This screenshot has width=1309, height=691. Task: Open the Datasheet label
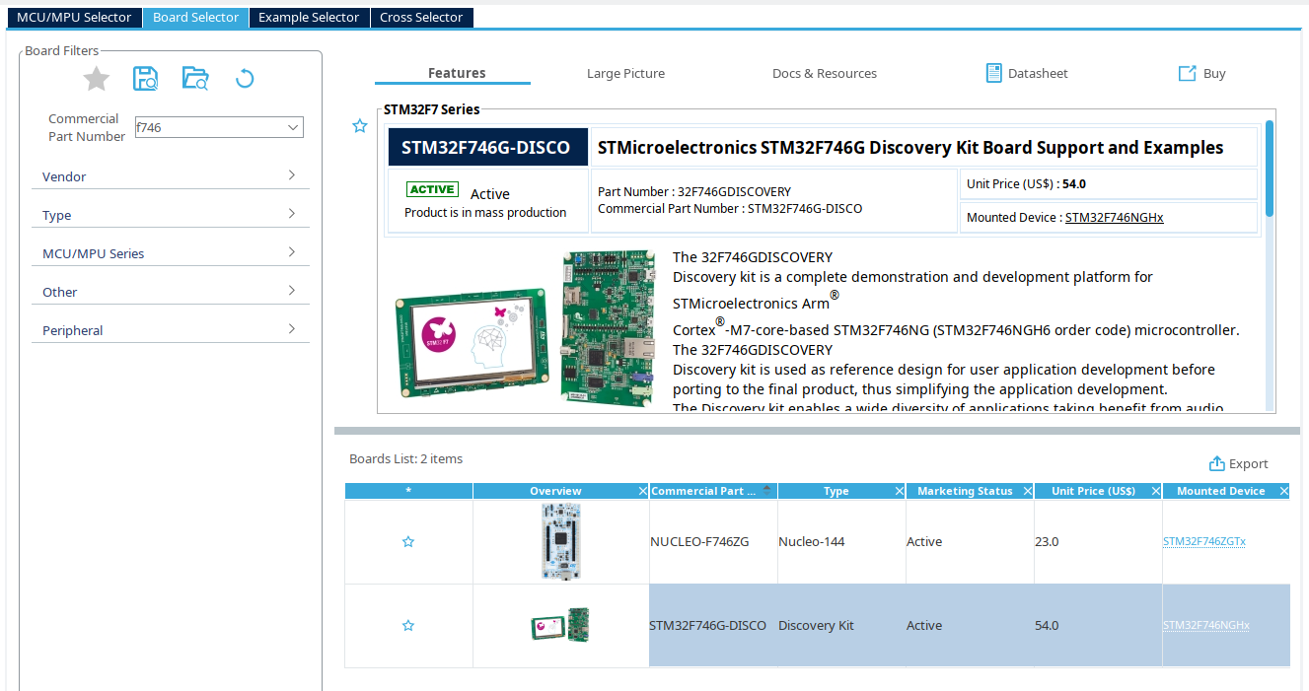pyautogui.click(x=1038, y=73)
